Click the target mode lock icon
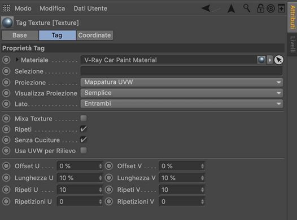The width and height of the screenshot is (297, 220). coord(270,8)
